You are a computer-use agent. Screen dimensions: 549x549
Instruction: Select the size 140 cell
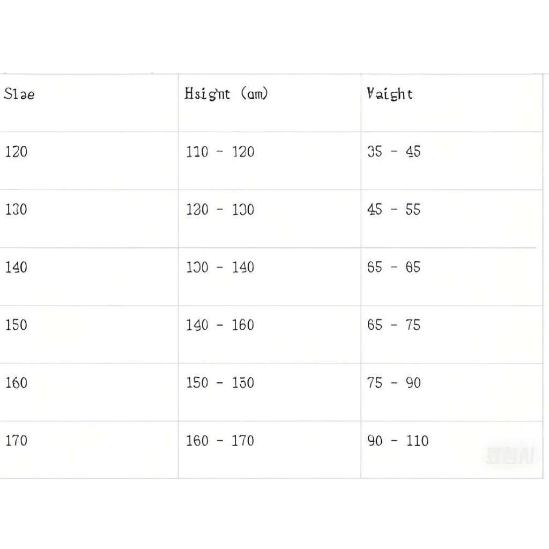coord(89,277)
